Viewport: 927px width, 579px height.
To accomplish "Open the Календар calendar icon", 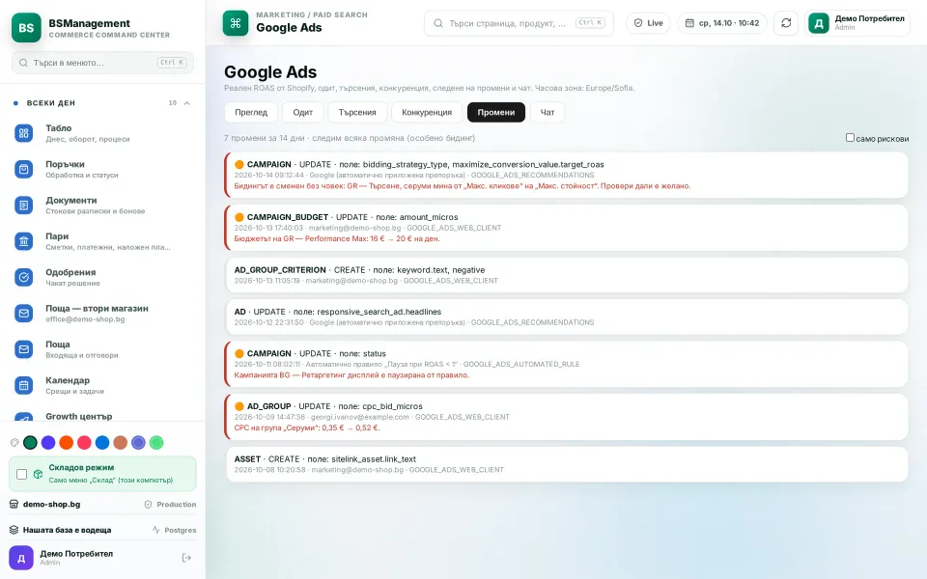I will 23,385.
